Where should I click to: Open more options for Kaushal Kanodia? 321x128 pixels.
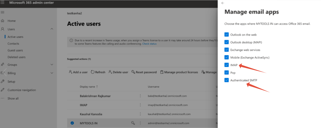pos(140,114)
